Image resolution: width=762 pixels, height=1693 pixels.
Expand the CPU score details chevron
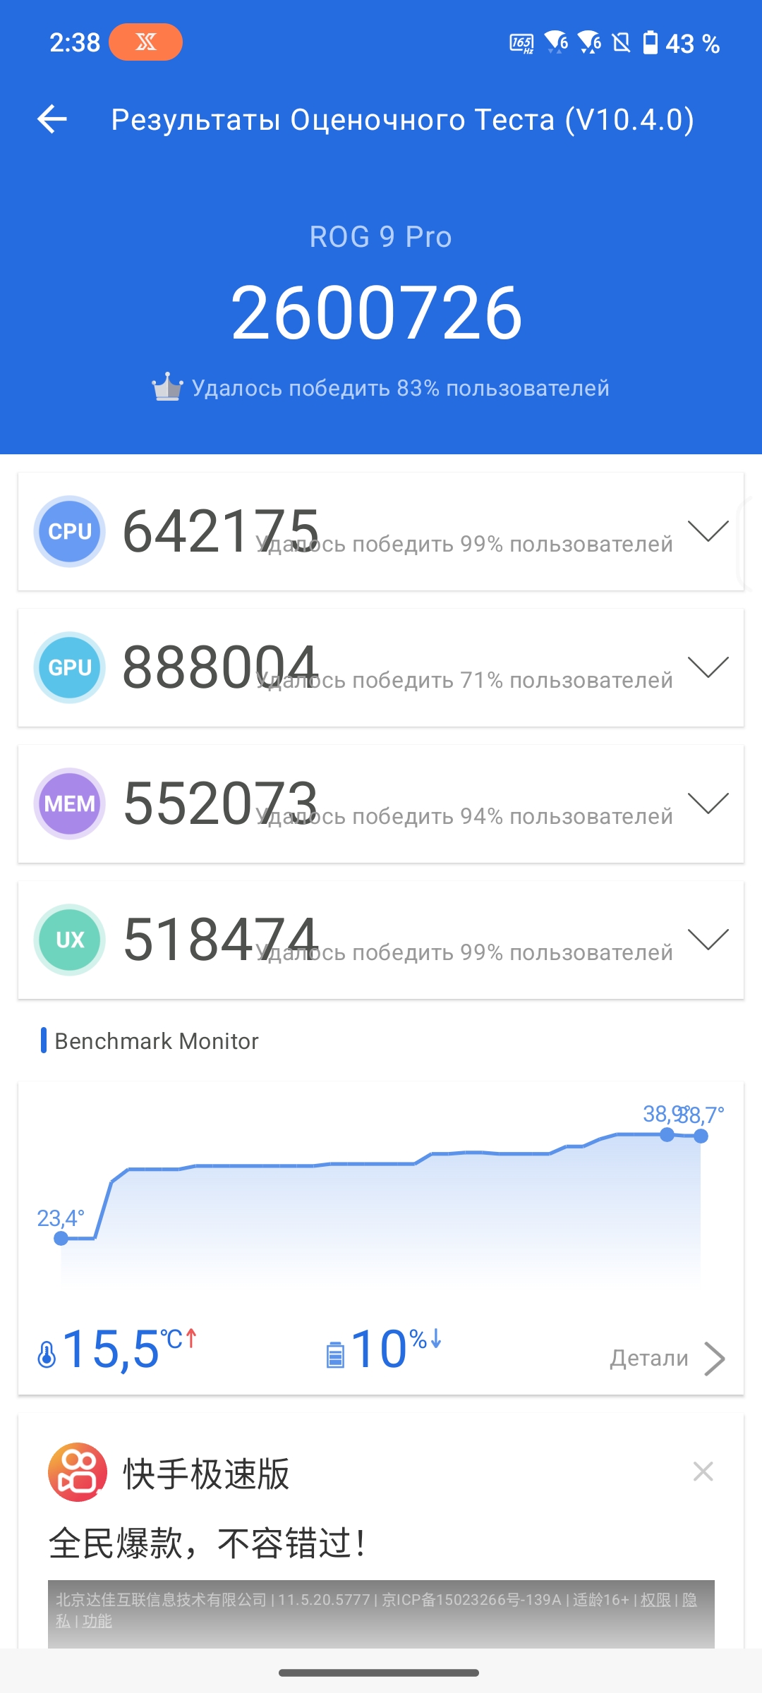(708, 531)
